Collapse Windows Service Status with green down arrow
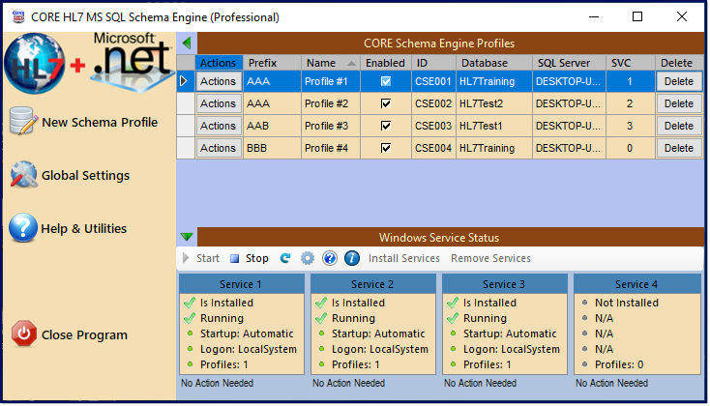Image resolution: width=710 pixels, height=406 pixels. tap(187, 237)
